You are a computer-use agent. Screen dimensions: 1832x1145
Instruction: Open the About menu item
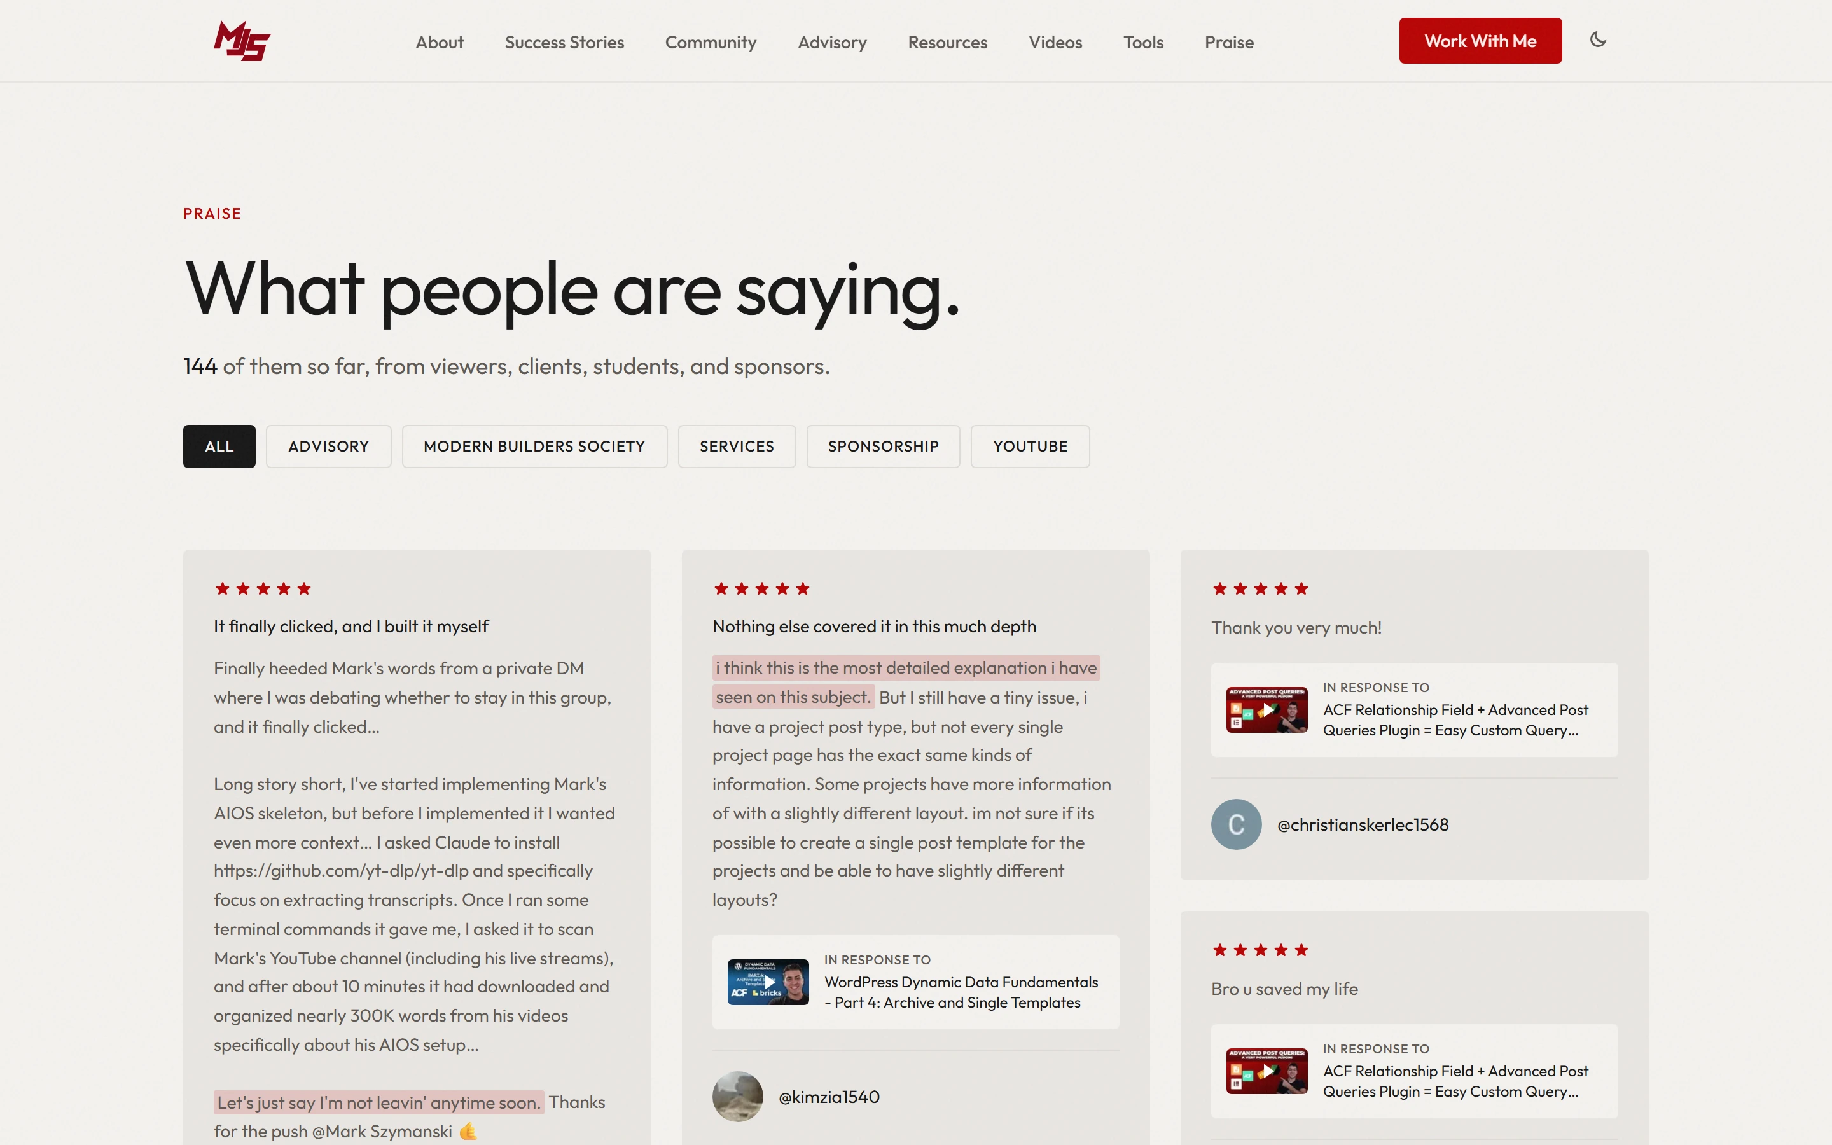439,43
